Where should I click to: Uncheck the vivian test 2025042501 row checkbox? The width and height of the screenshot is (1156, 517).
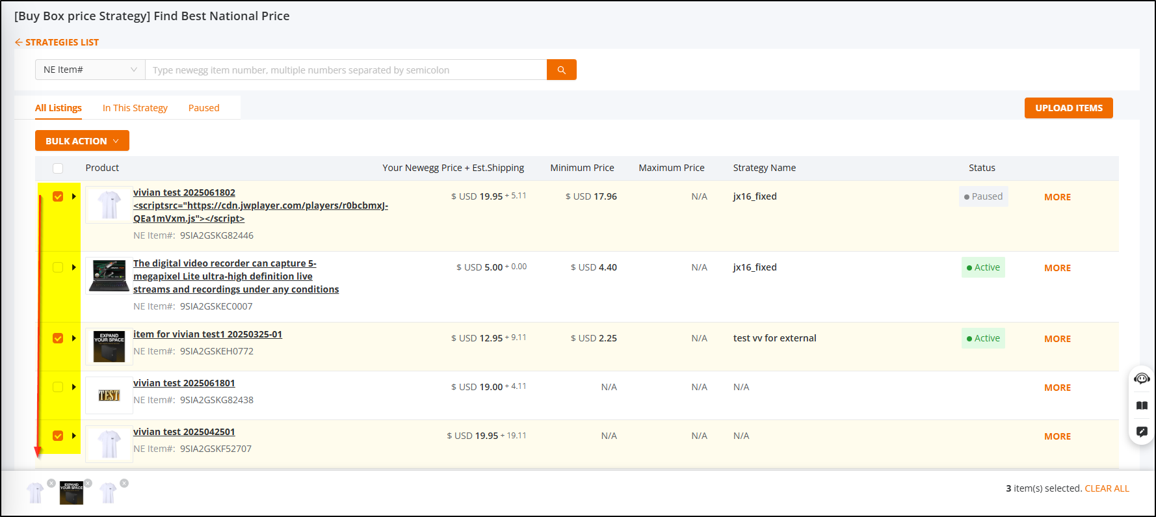point(58,436)
